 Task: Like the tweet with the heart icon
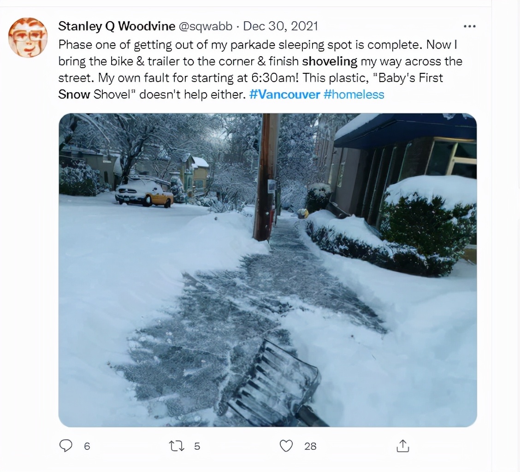(286, 446)
